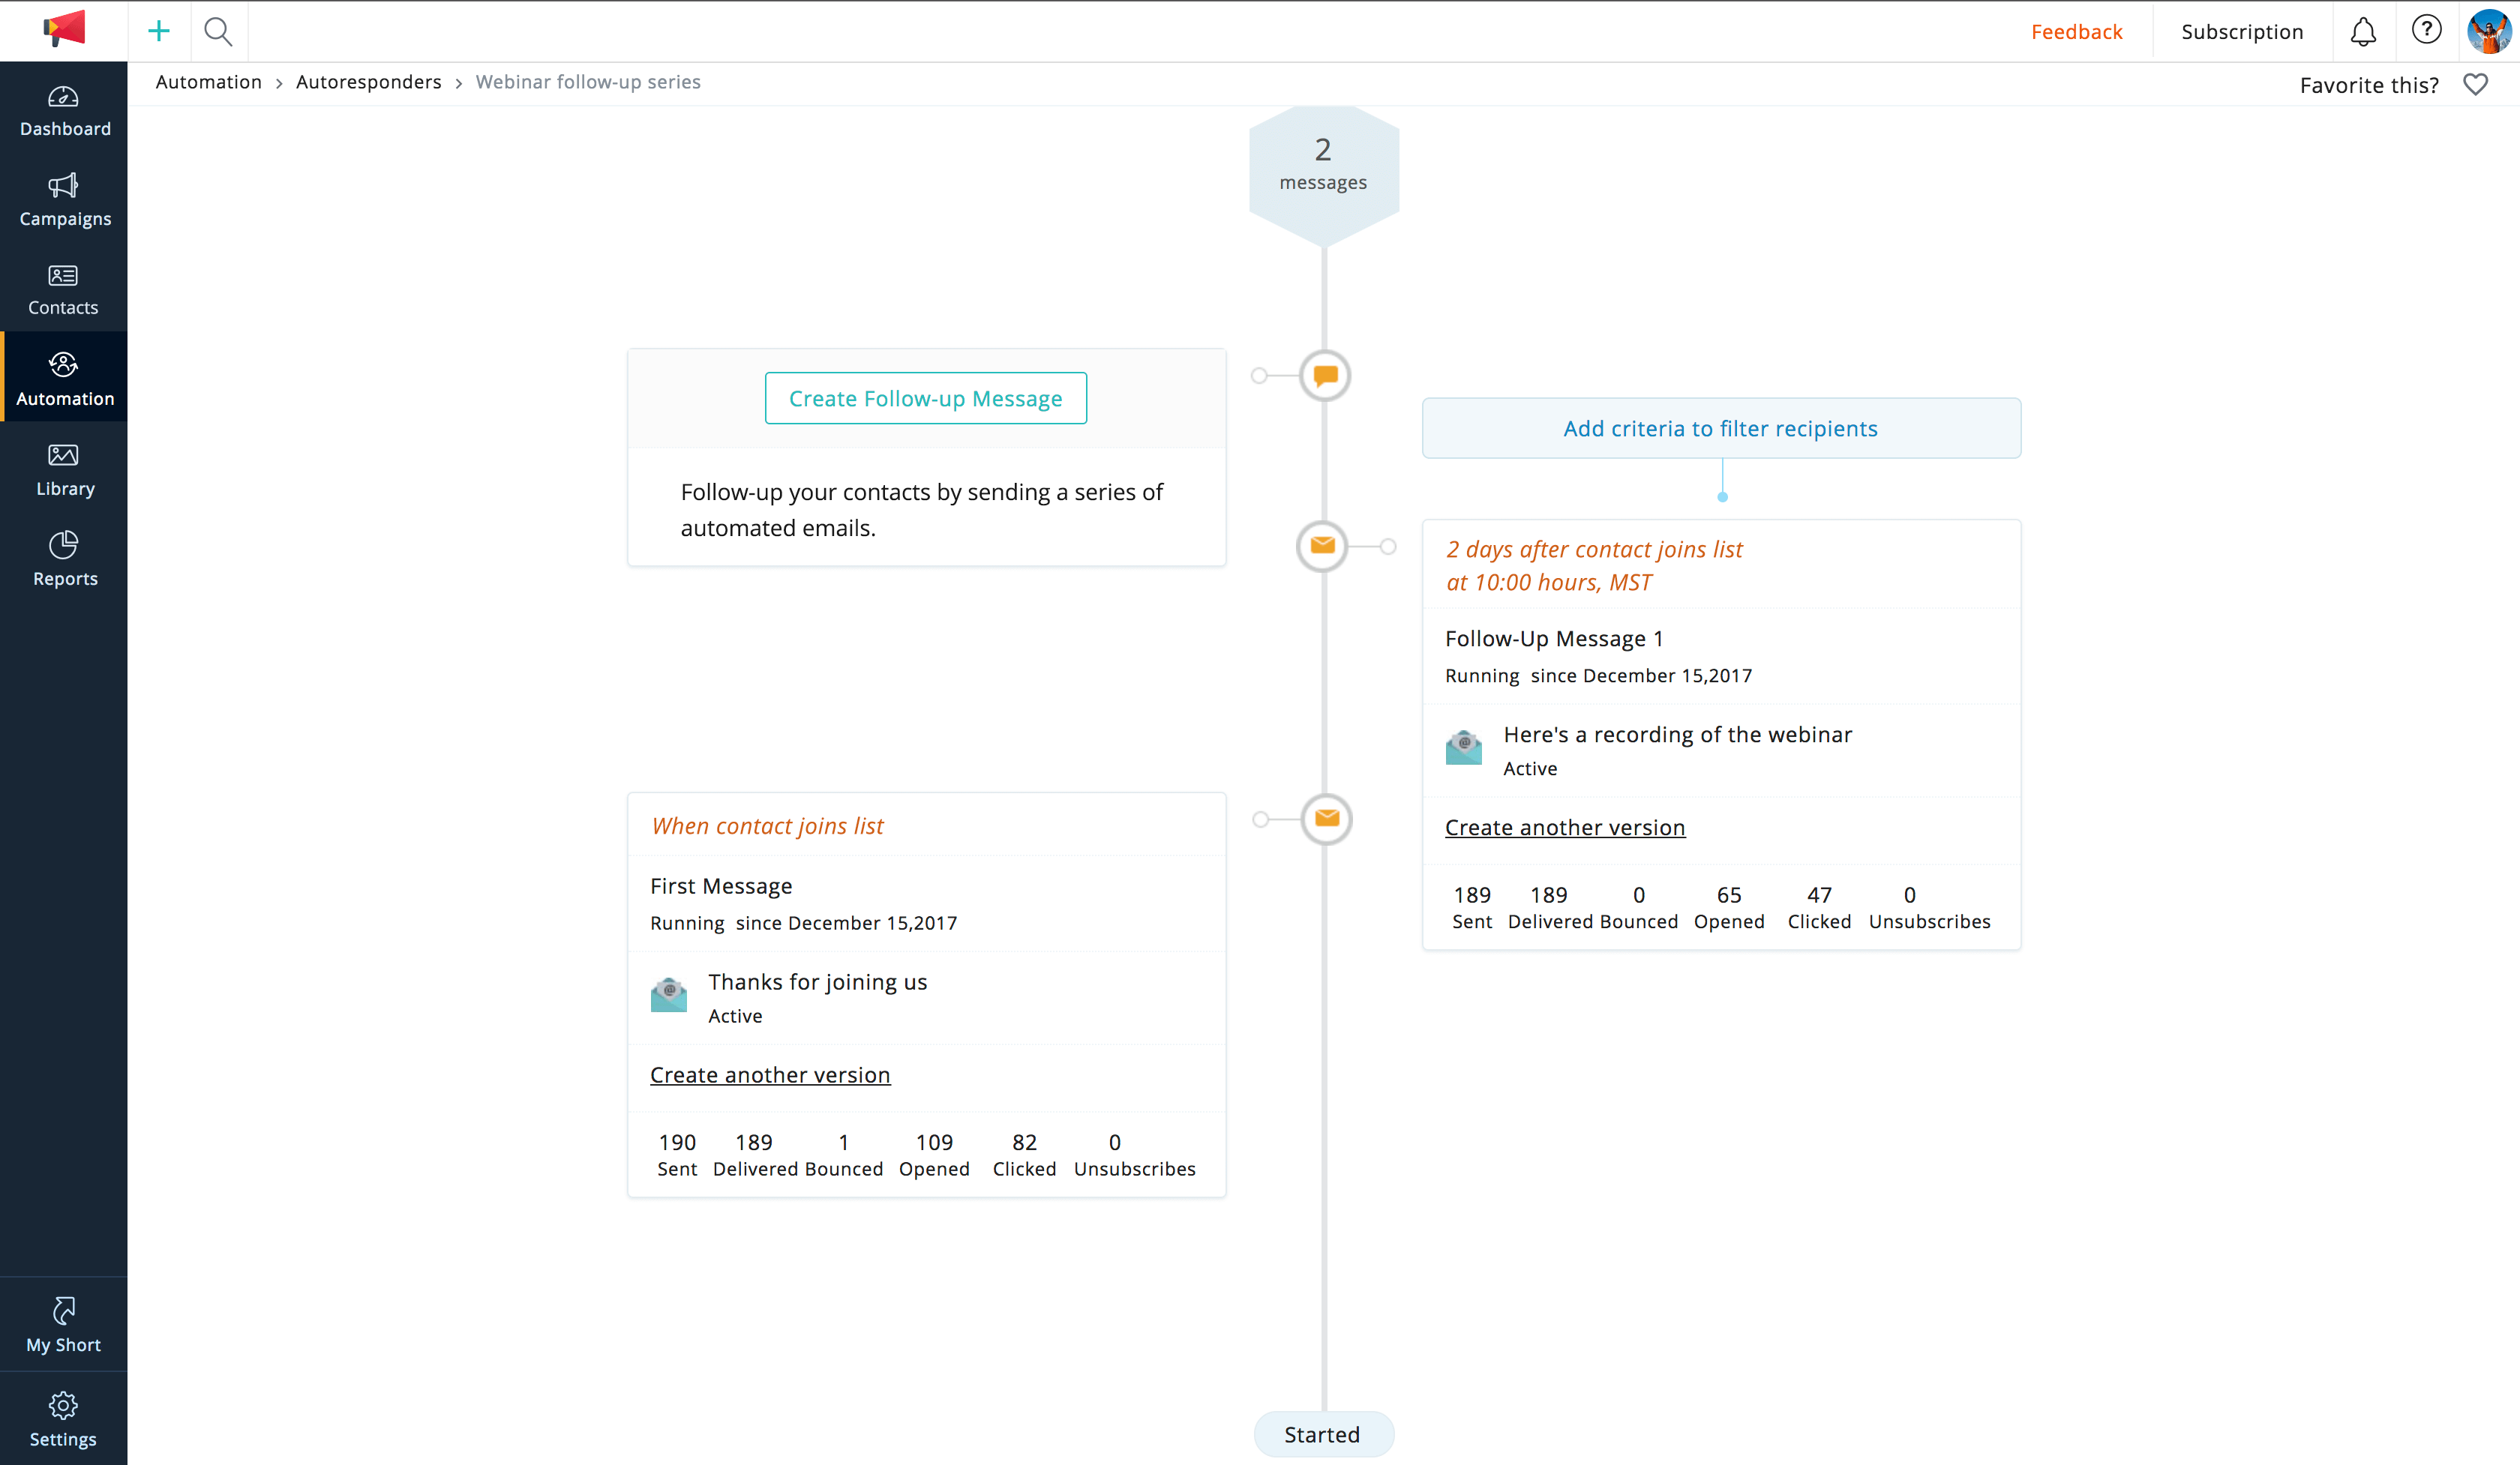This screenshot has width=2520, height=1465.
Task: Select the Follow-Up Message 1 timeline envelope marker
Action: (x=1322, y=546)
